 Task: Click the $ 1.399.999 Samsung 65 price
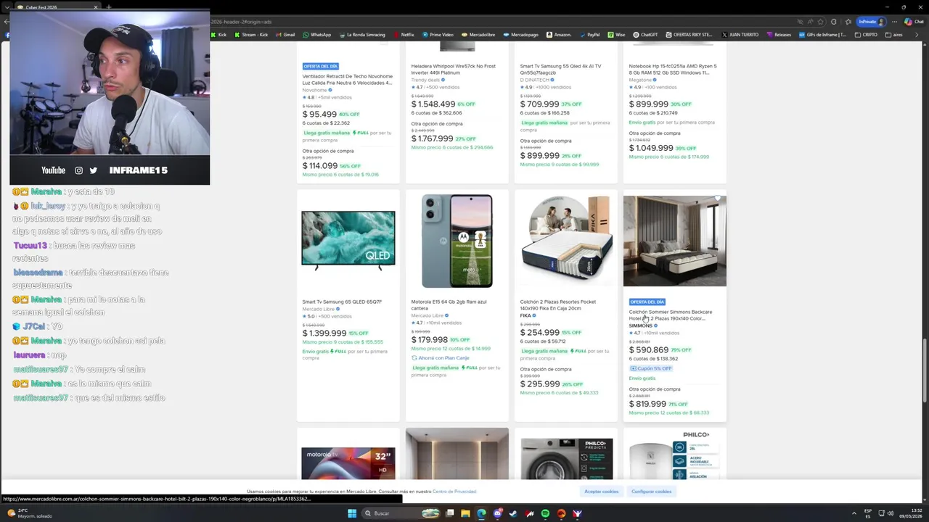coord(324,333)
